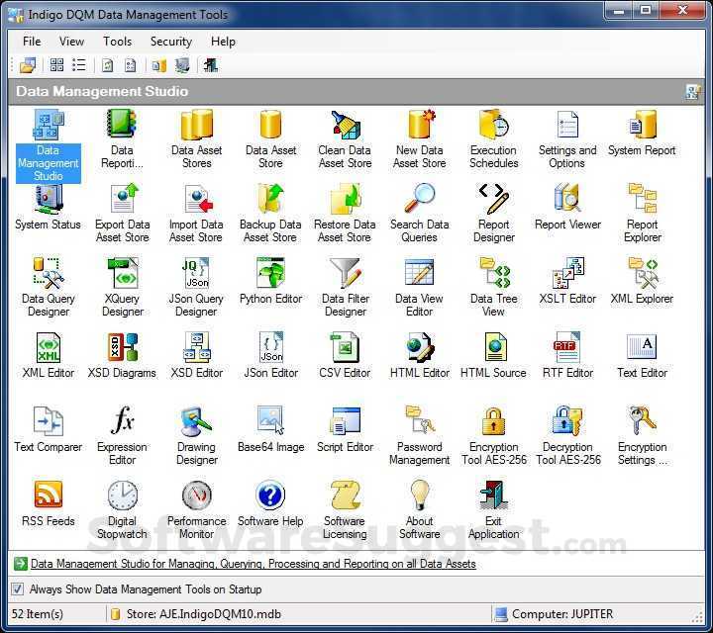Launch Import Data Asset Store
The width and height of the screenshot is (713, 633).
[x=196, y=213]
